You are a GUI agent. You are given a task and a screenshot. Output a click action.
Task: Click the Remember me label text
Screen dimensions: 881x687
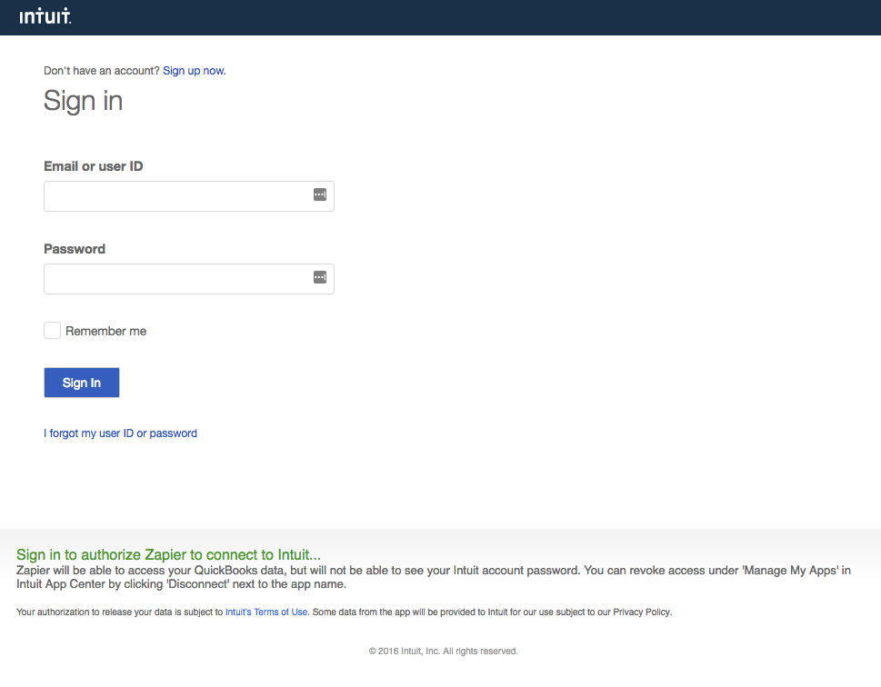click(105, 331)
